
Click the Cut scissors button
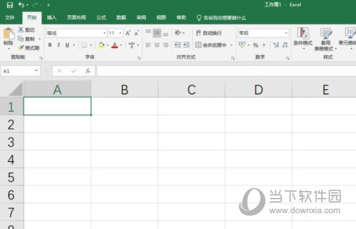click(27, 30)
